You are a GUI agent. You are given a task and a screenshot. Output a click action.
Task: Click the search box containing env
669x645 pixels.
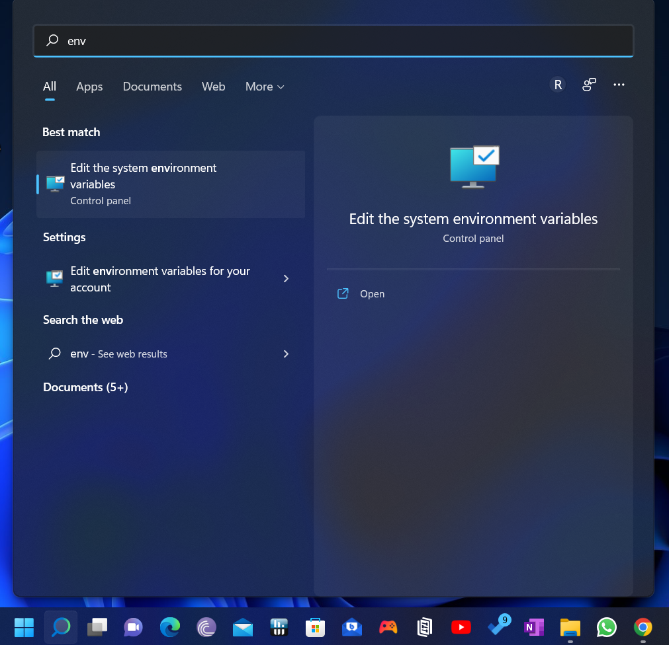pyautogui.click(x=334, y=41)
